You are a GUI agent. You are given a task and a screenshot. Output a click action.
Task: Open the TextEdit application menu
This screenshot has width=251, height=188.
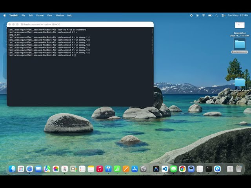click(14, 15)
